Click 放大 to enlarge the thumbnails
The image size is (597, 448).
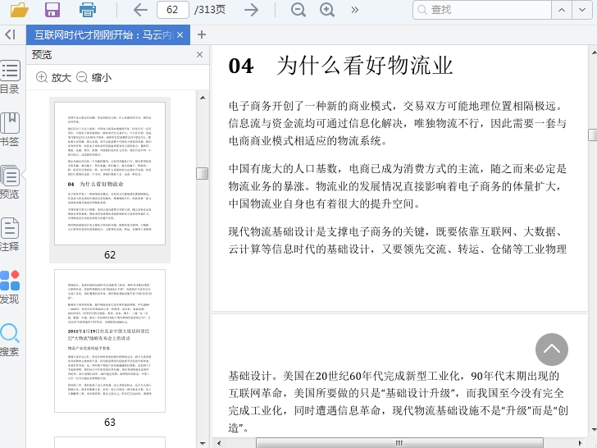tap(53, 77)
